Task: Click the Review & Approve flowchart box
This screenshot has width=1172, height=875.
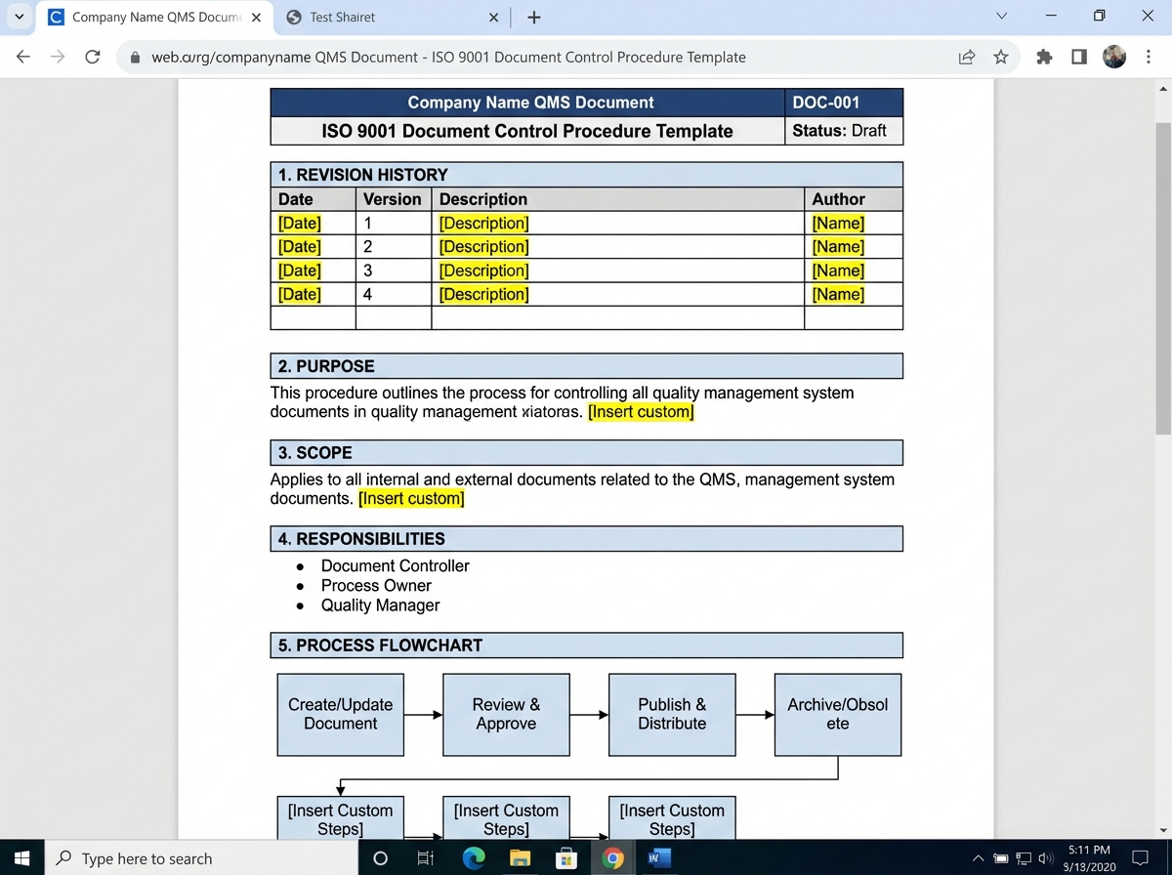Action: coord(506,715)
